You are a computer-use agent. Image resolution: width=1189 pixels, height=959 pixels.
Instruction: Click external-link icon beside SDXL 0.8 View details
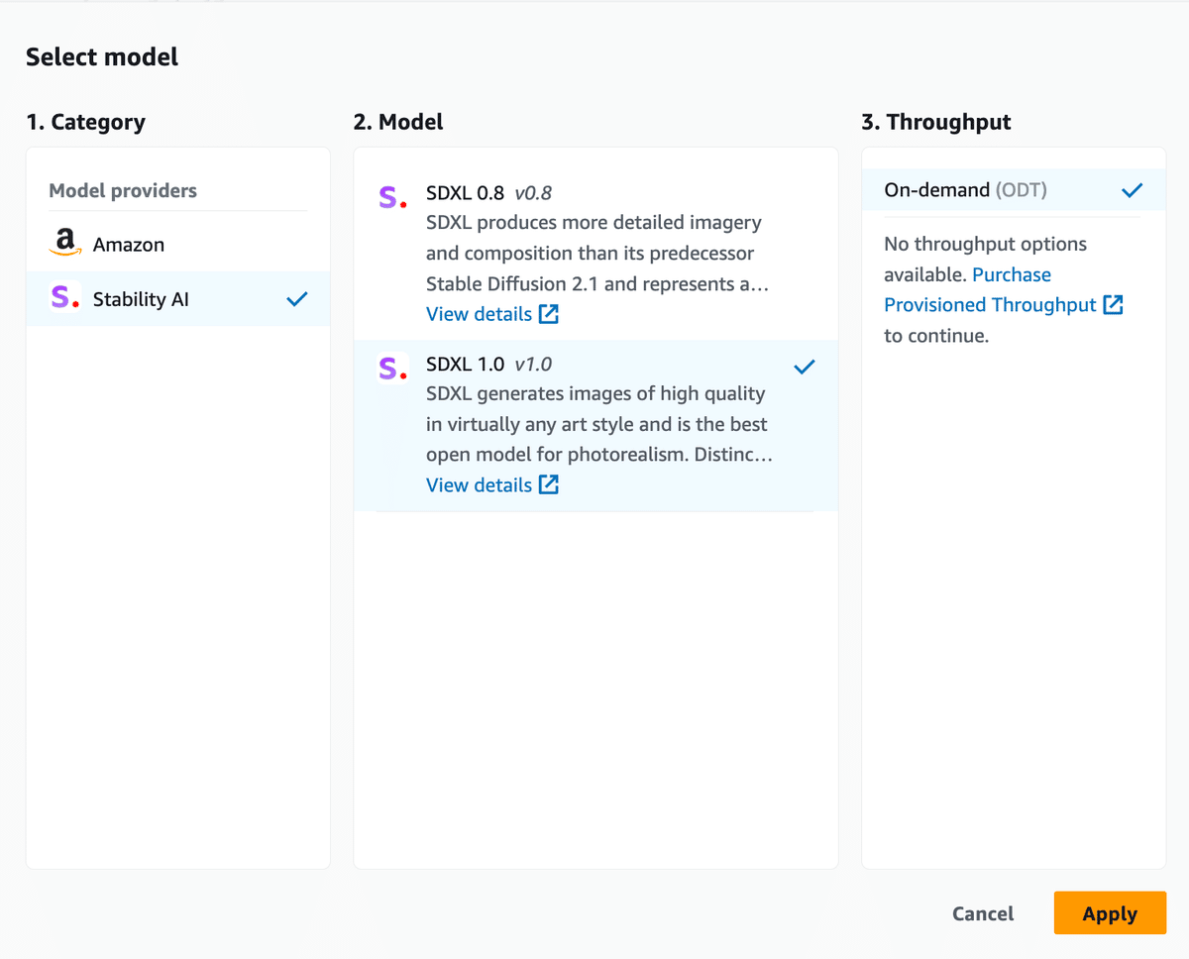click(549, 314)
